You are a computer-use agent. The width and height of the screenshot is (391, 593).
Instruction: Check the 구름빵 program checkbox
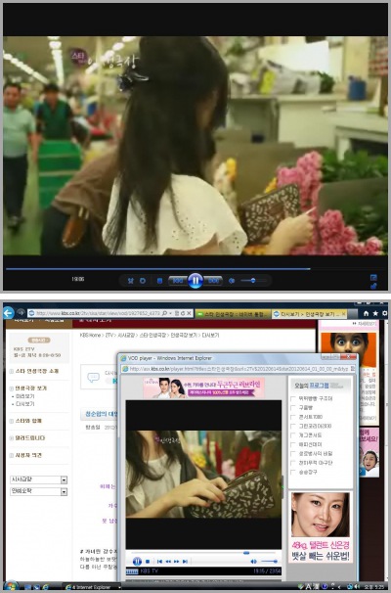pos(293,408)
